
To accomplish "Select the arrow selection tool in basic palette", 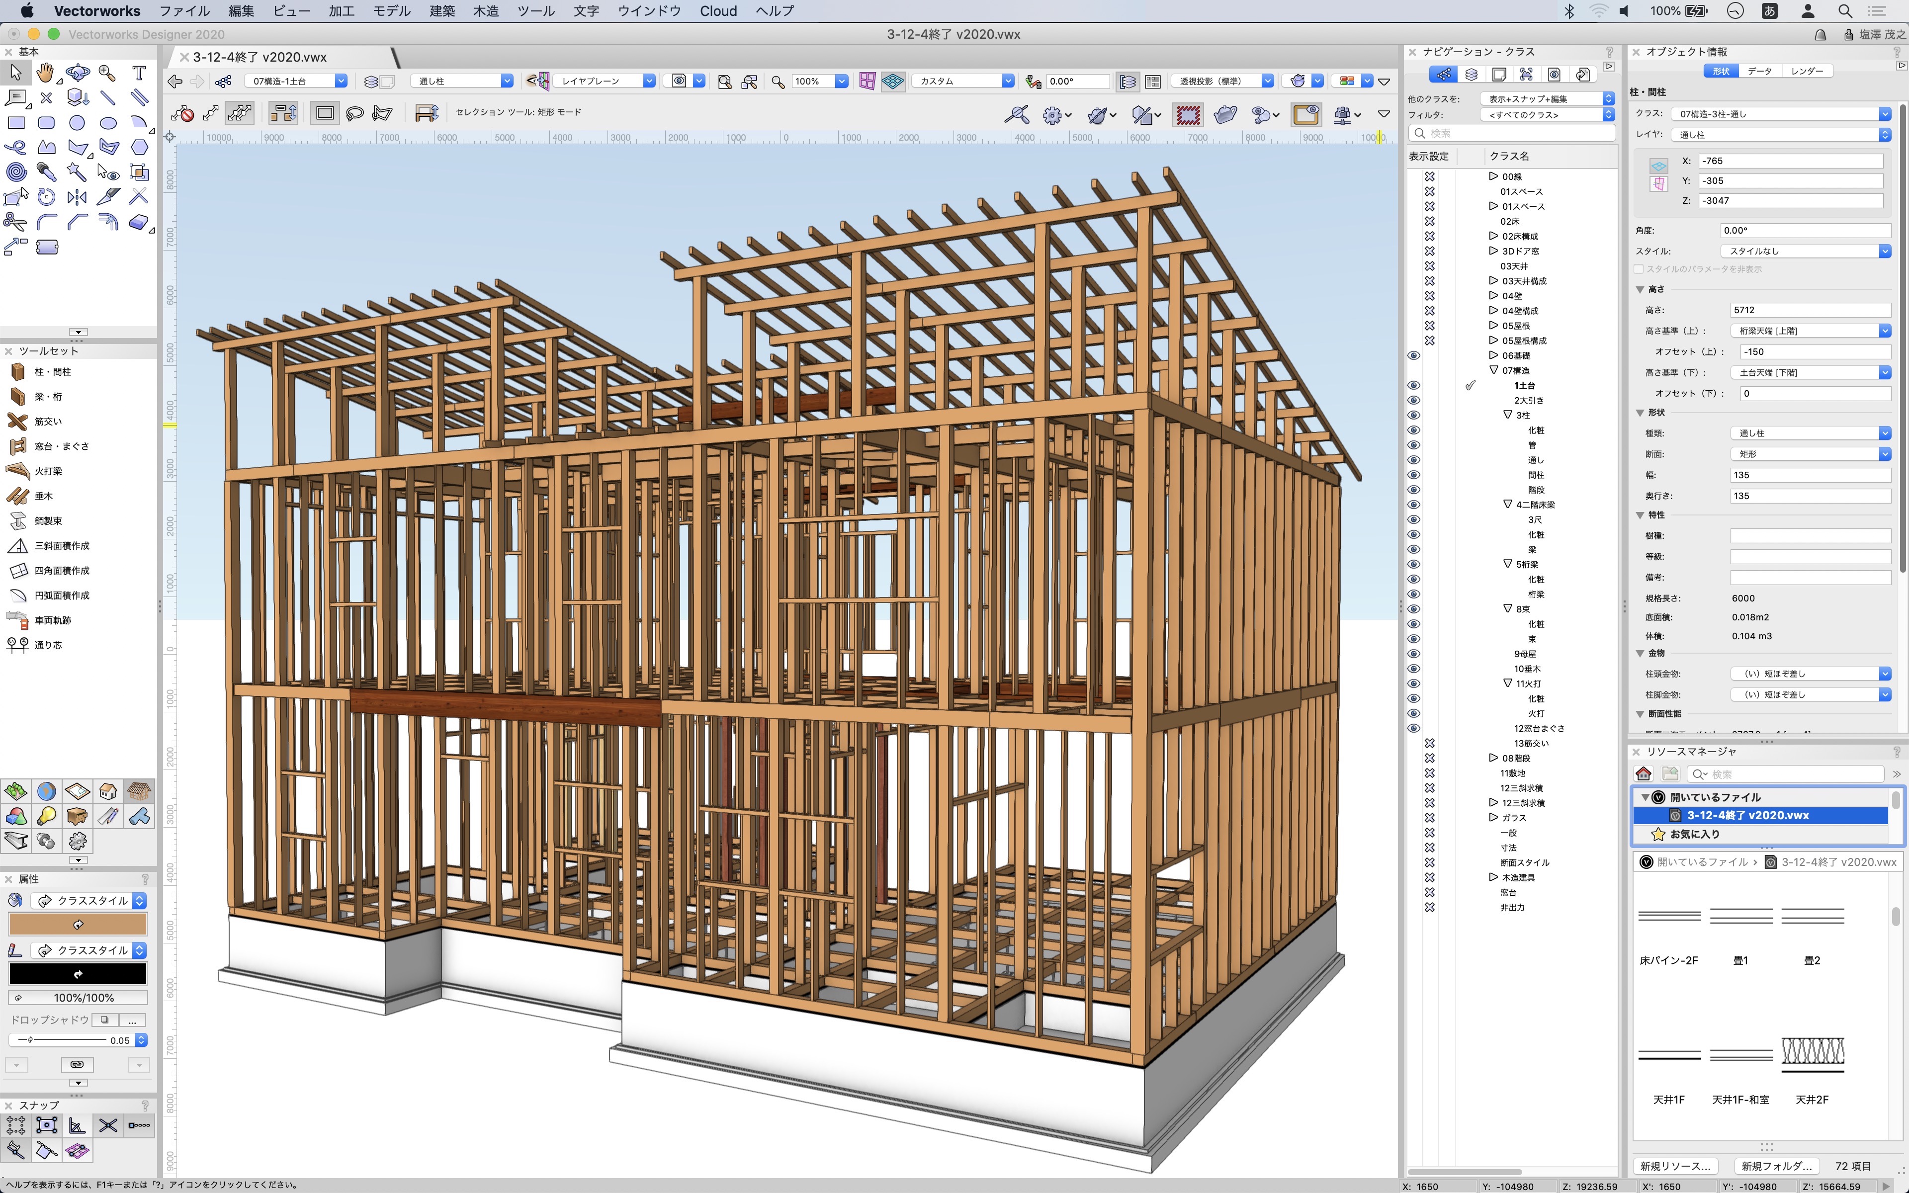I will point(15,72).
